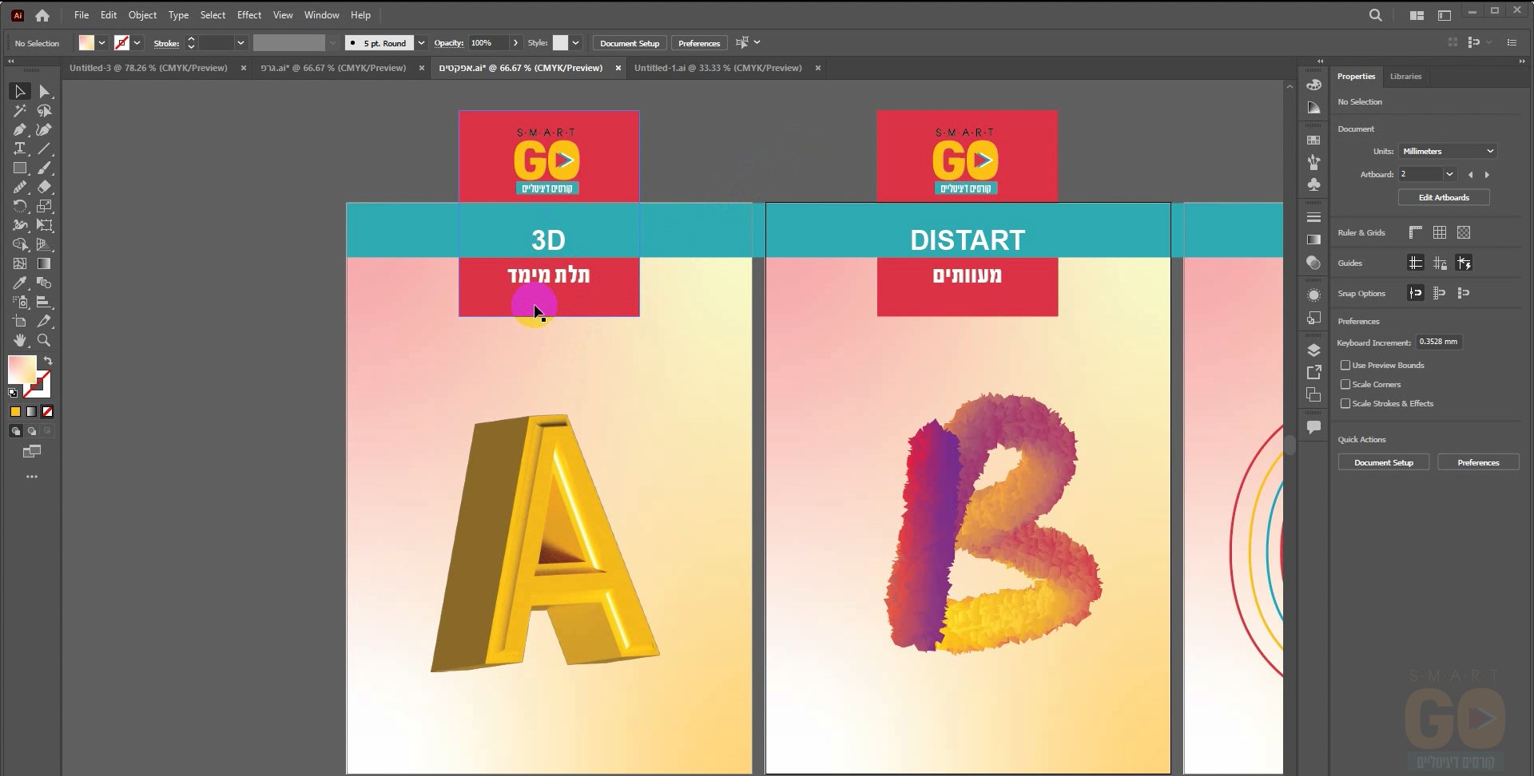Click the Search icon in title bar
This screenshot has height=776, width=1534.
[1375, 15]
